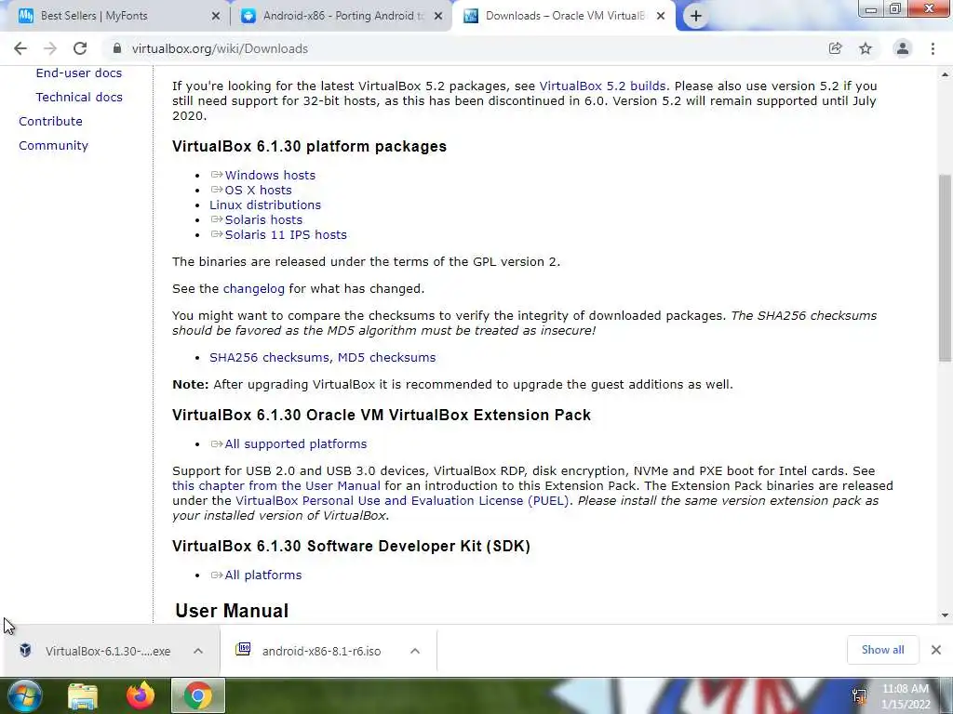
Task: Open the SHA256 checksums link
Action: point(269,358)
